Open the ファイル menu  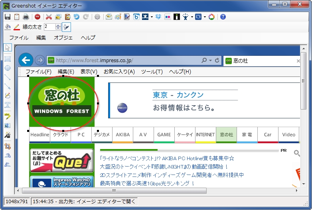pos(19,37)
